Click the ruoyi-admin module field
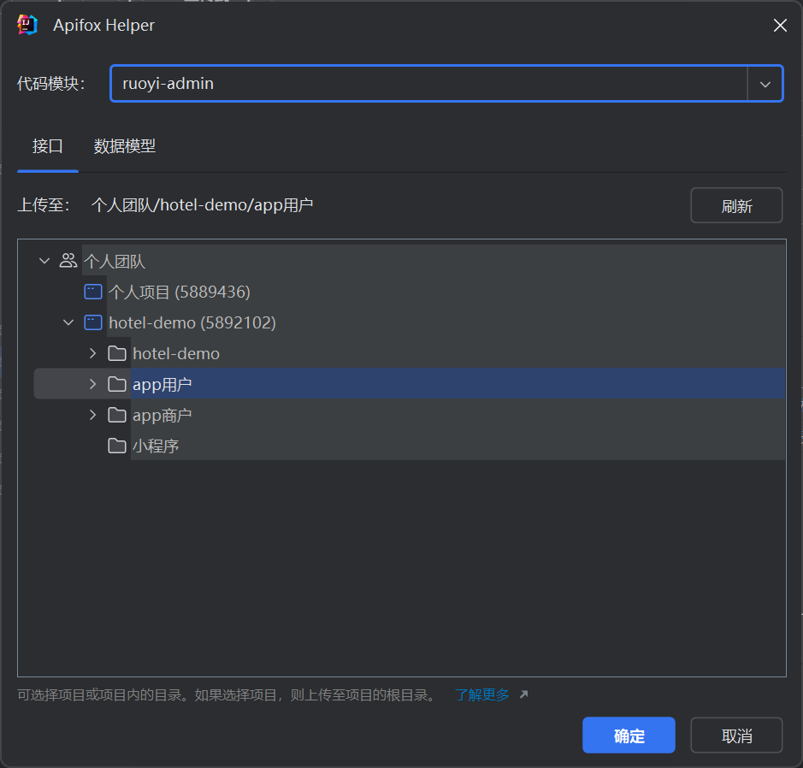This screenshot has width=803, height=768. click(428, 84)
